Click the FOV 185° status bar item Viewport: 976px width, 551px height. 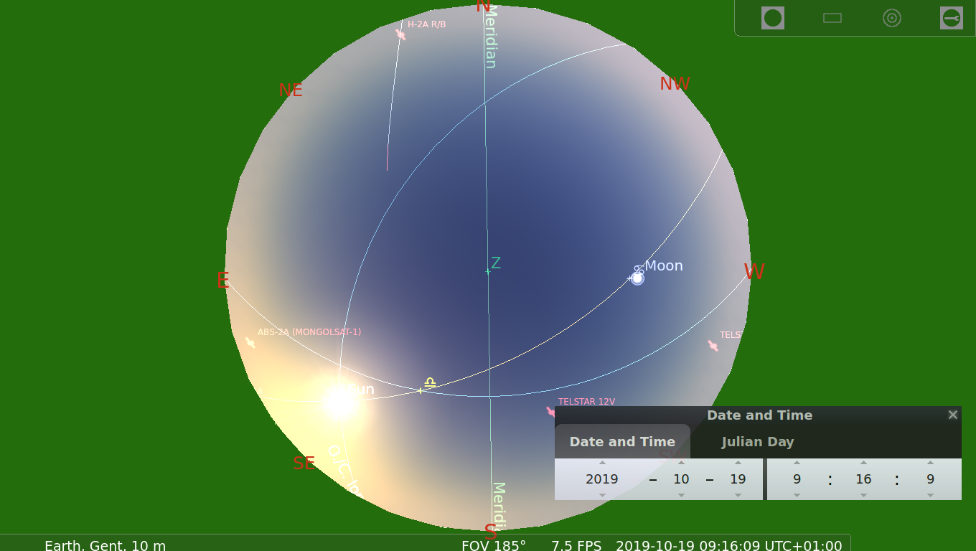click(494, 545)
